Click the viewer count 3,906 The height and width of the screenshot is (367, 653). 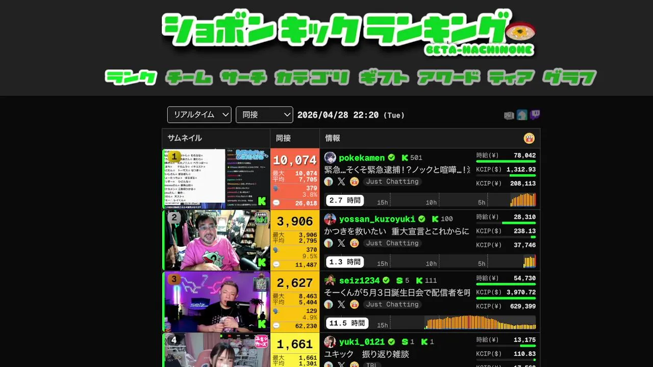295,222
